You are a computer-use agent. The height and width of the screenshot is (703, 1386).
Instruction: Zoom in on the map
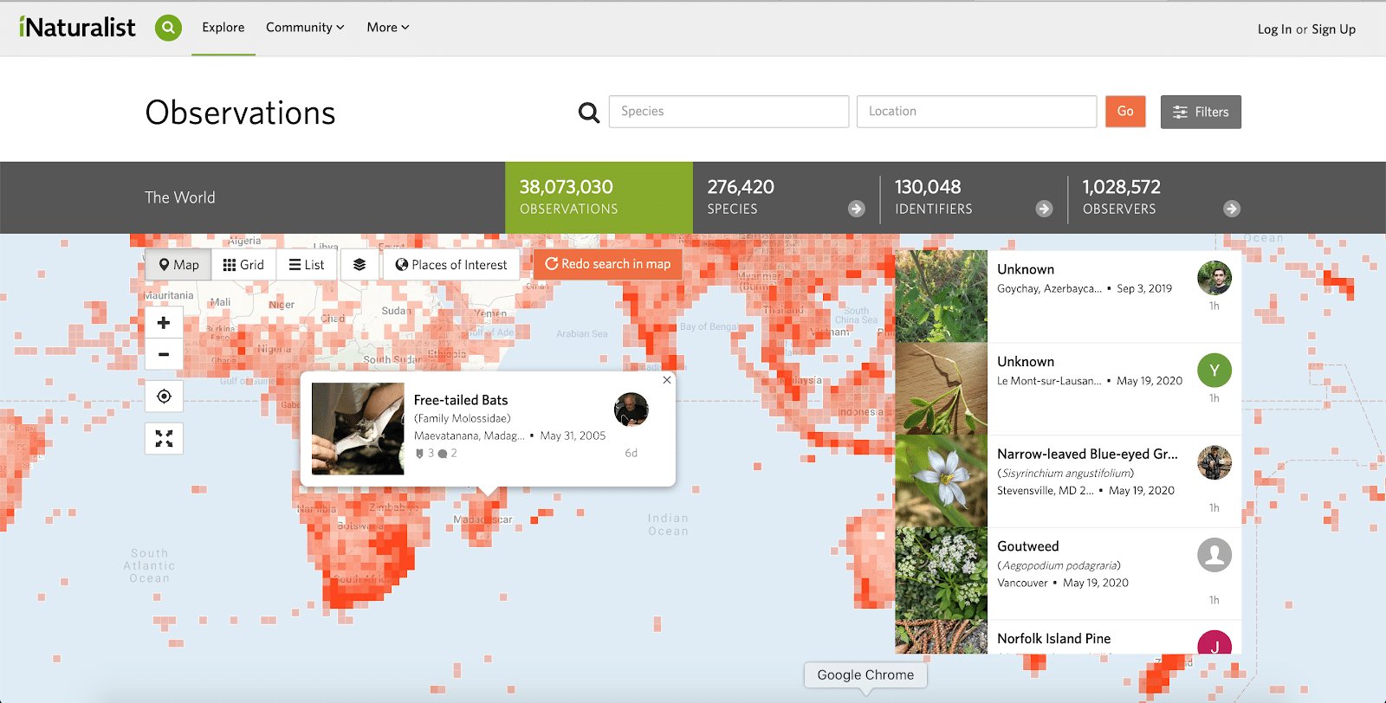point(164,323)
